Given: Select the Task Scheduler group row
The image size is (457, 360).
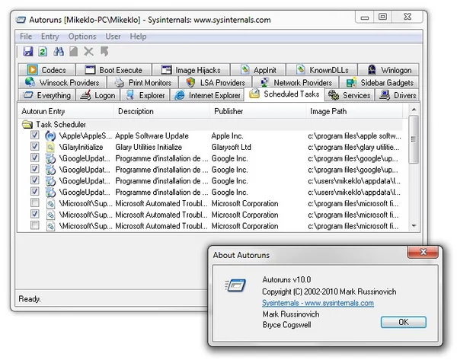Looking at the screenshot, I should pos(211,125).
